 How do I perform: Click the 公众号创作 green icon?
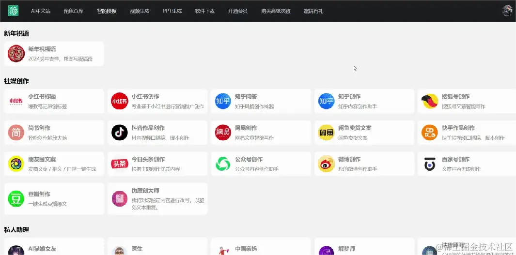click(x=223, y=164)
